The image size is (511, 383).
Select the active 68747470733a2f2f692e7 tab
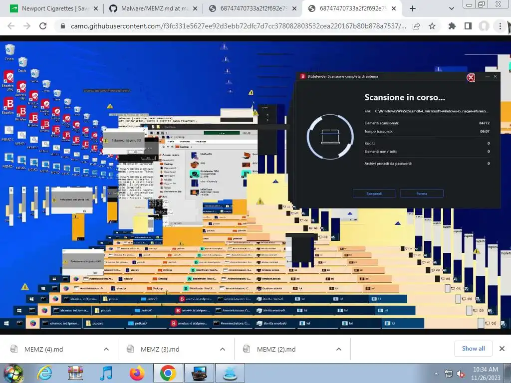[352, 8]
